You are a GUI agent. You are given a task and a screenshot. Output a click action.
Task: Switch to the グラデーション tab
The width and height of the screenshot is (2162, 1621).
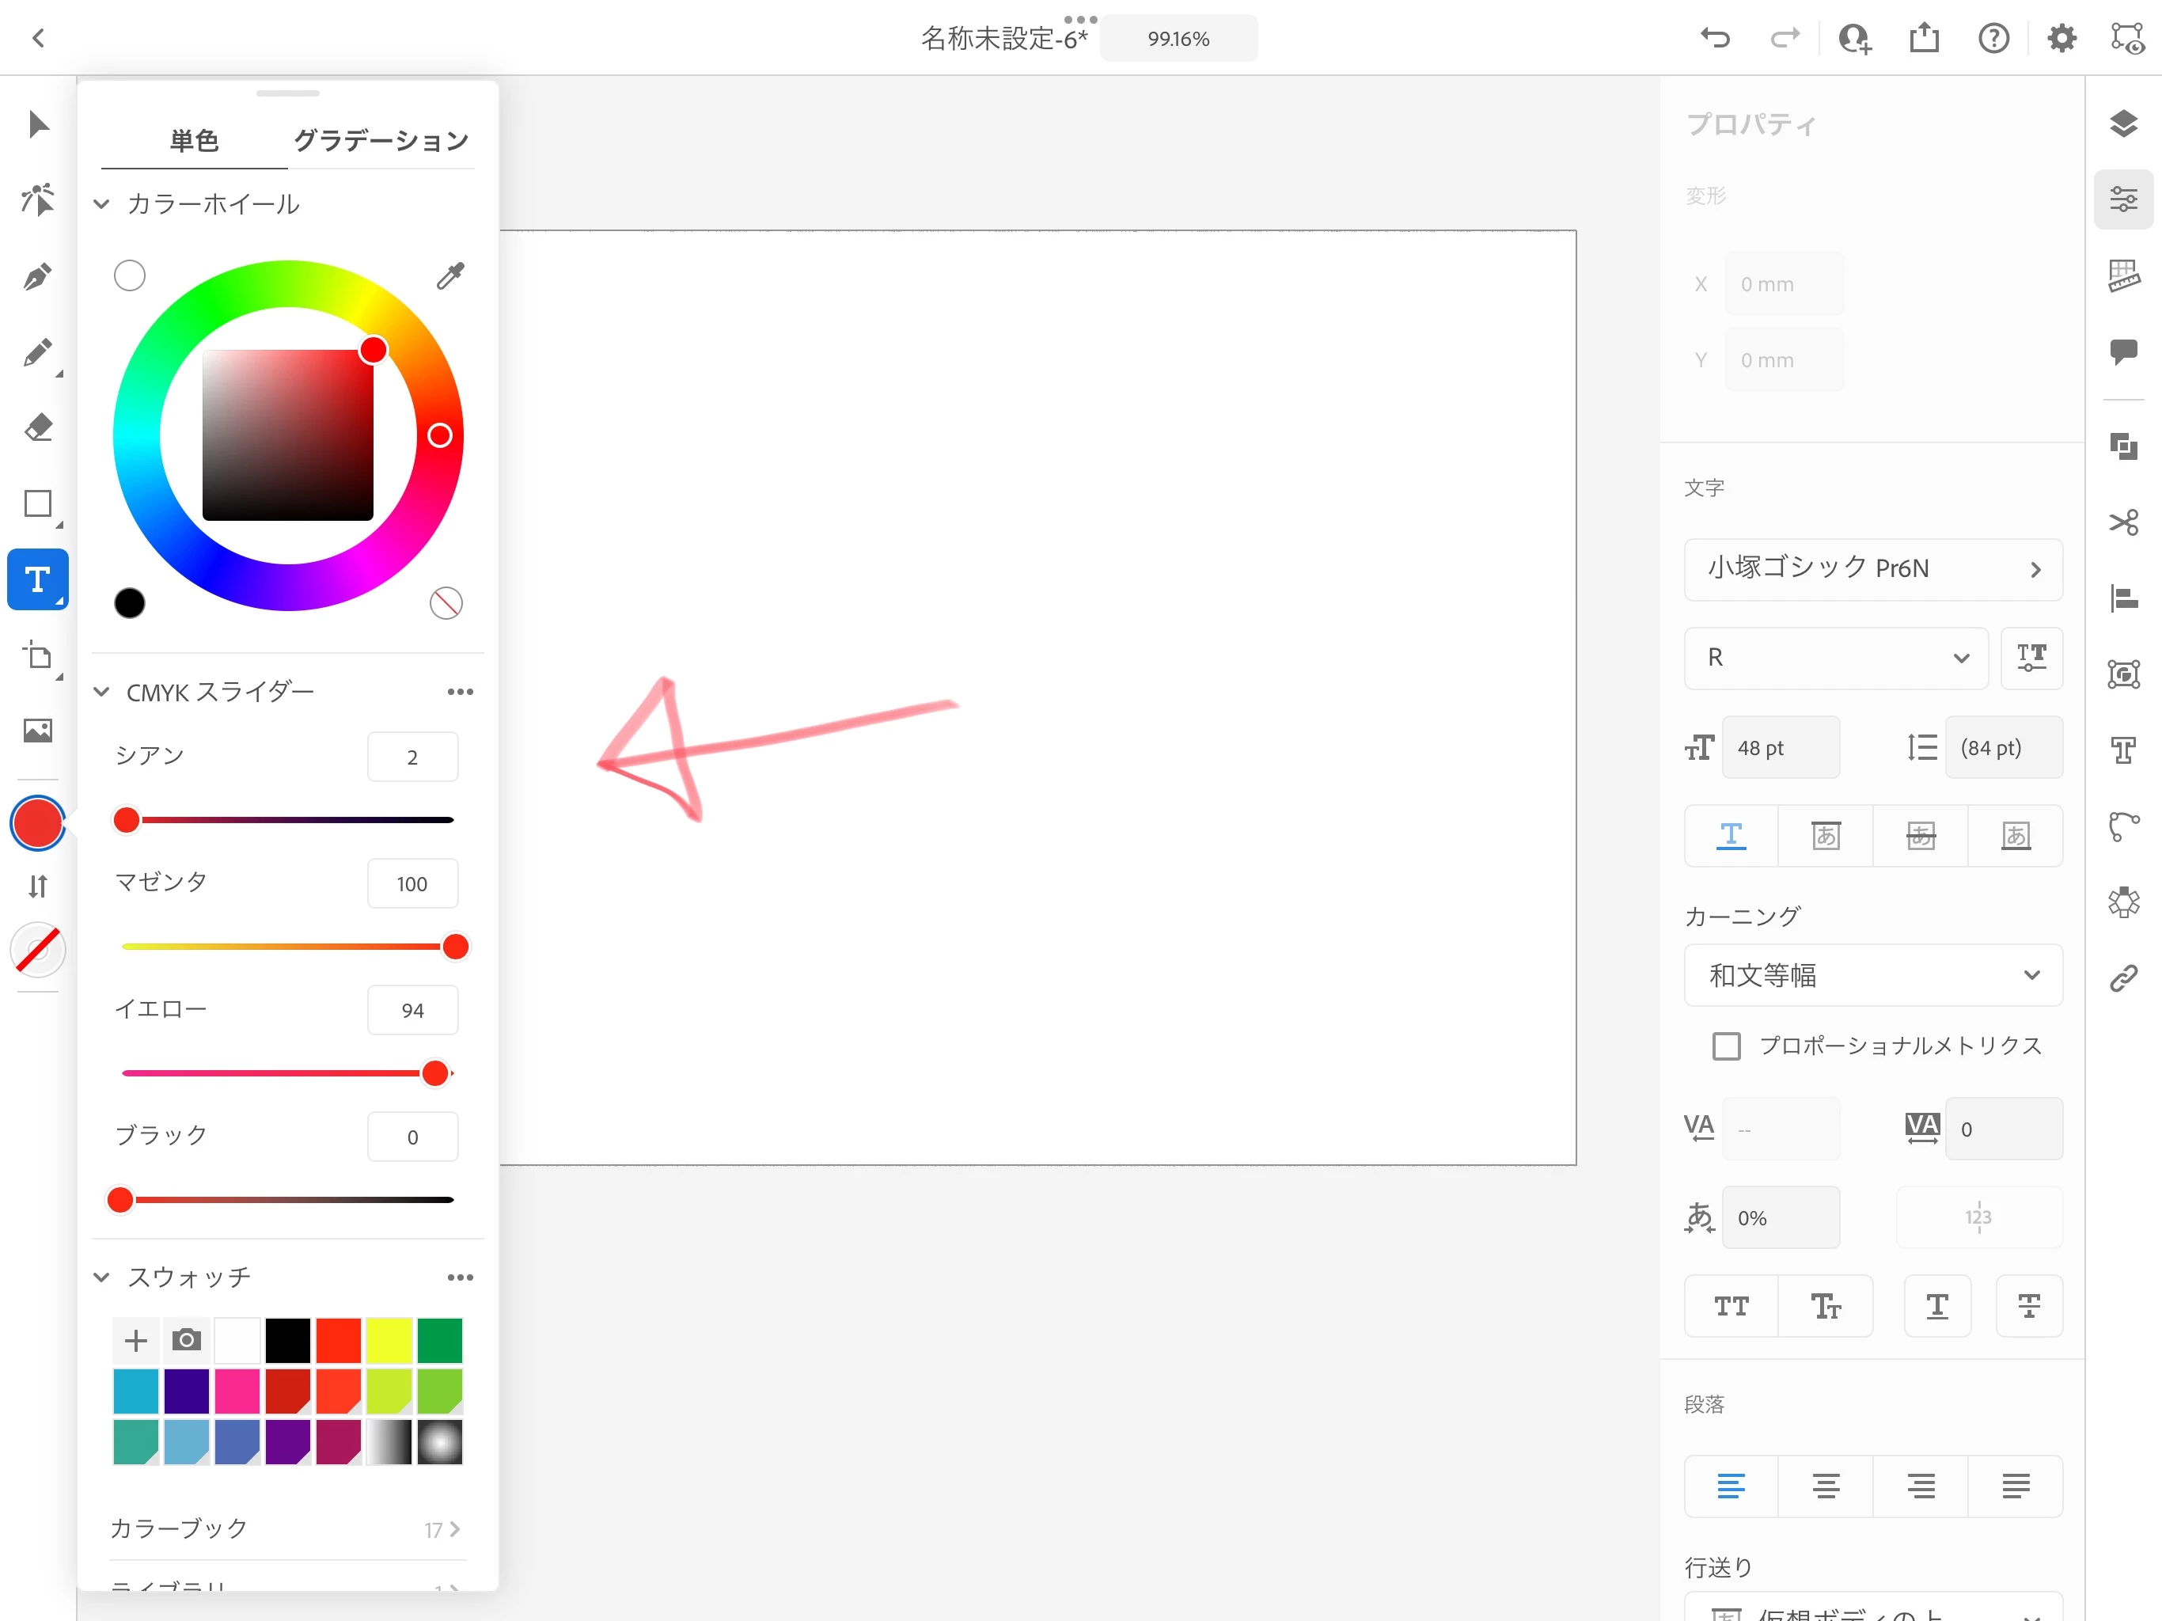381,141
